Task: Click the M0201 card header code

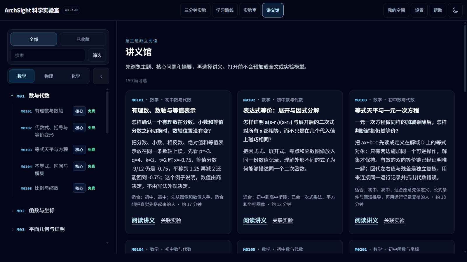Action: point(361,249)
